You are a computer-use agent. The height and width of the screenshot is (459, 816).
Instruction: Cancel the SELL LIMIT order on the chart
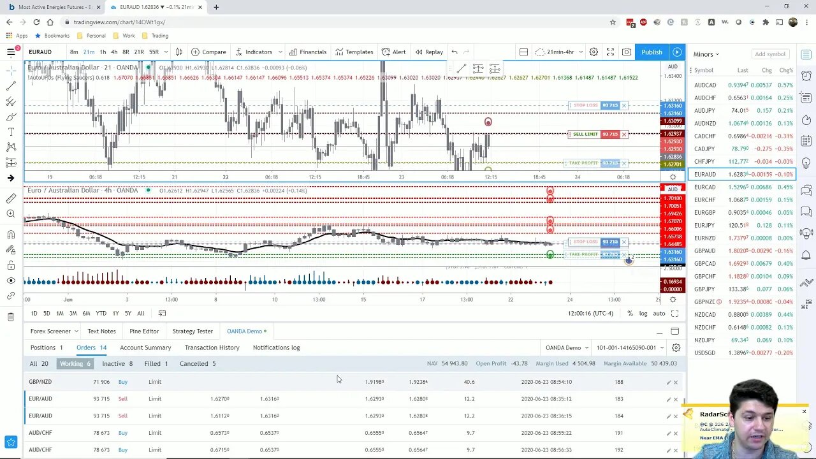[x=624, y=135]
